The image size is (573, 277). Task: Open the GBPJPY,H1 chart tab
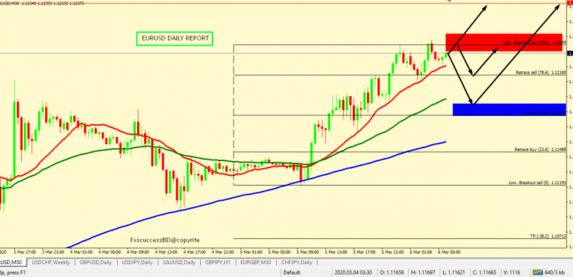click(x=220, y=263)
